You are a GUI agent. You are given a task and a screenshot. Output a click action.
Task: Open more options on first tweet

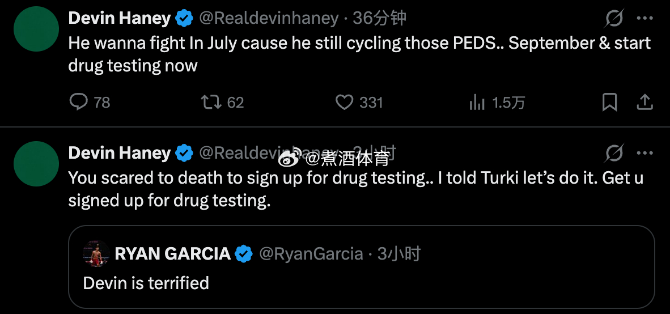pos(645,19)
